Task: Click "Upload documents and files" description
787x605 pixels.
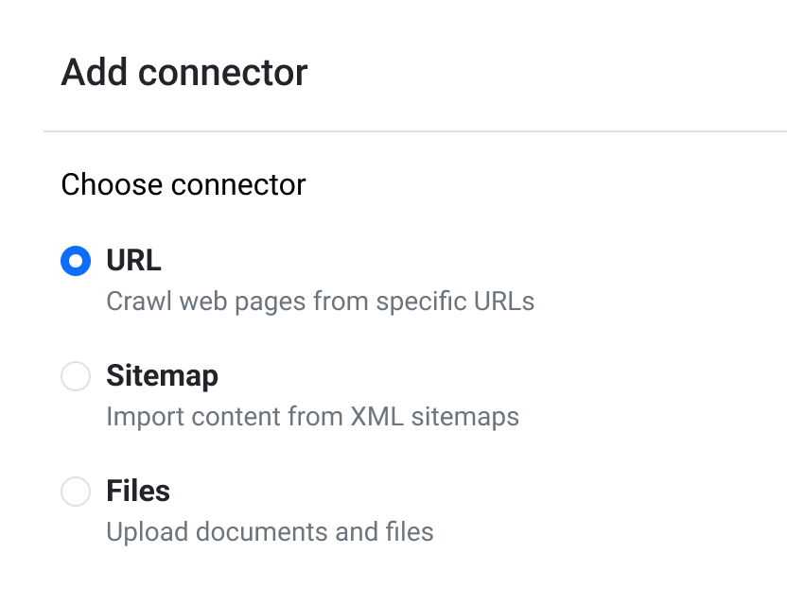Action: 270,532
